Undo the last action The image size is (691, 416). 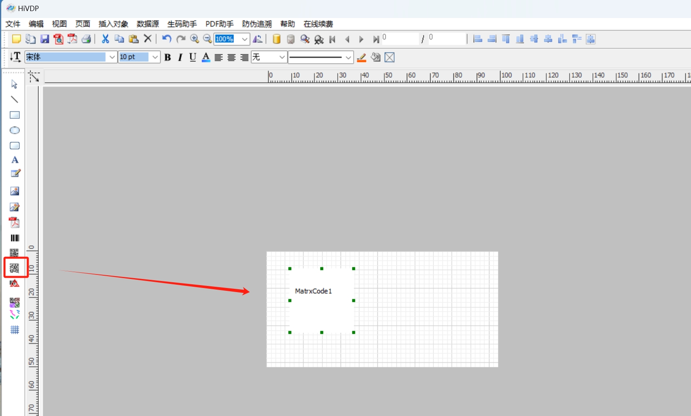point(166,39)
